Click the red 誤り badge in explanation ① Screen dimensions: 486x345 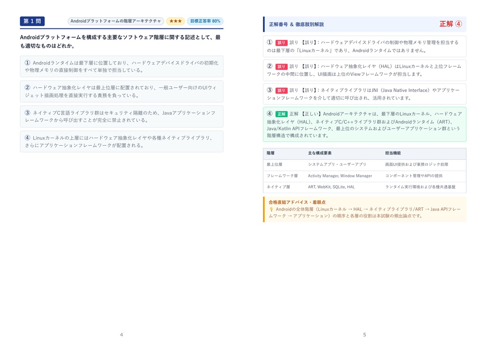click(281, 43)
